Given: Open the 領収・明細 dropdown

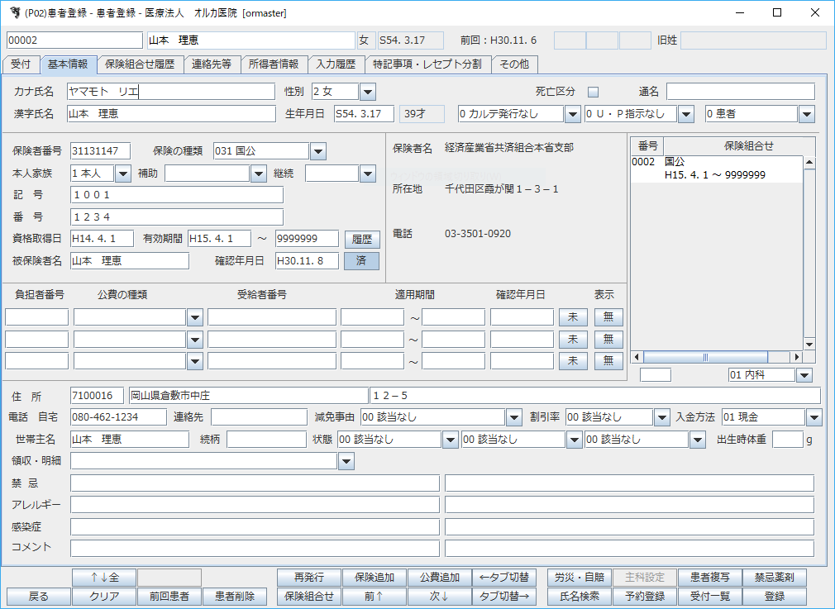Looking at the screenshot, I should (x=346, y=461).
